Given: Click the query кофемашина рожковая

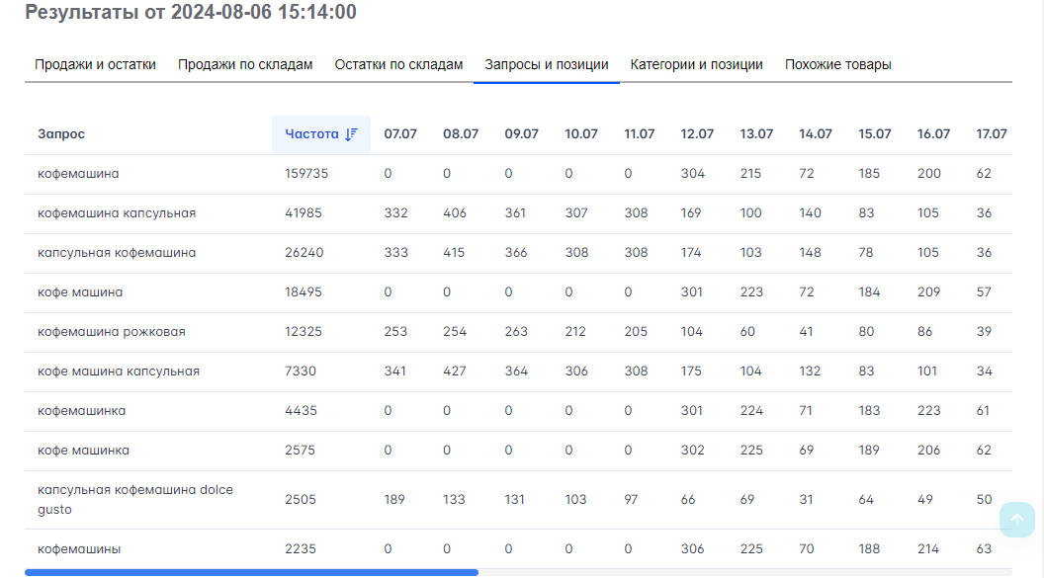Looking at the screenshot, I should [111, 332].
